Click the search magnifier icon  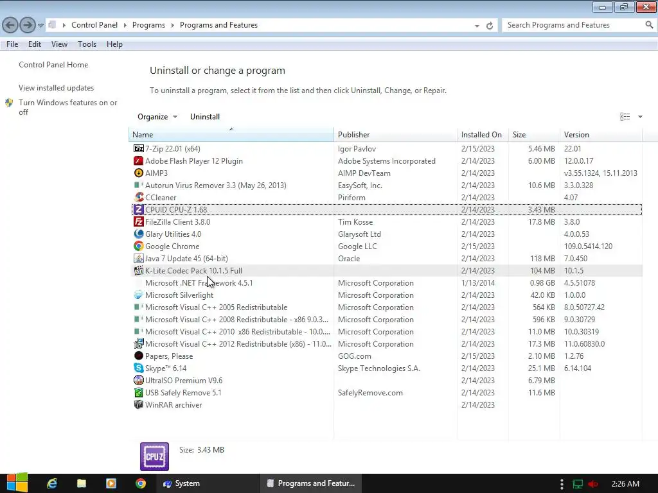click(x=649, y=25)
